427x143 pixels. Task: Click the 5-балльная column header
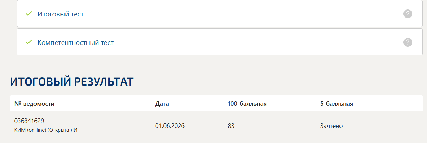coord(337,104)
